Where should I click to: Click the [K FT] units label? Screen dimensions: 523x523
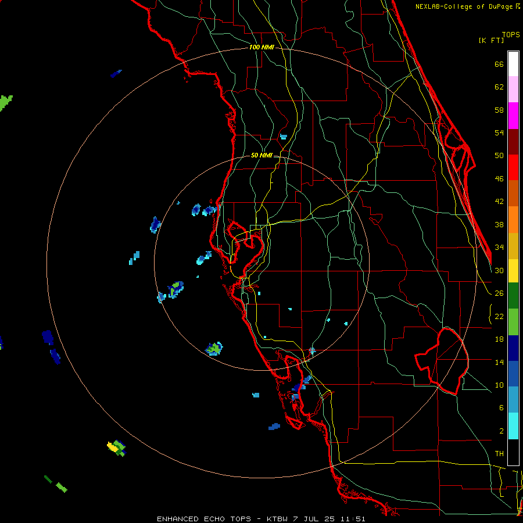(x=491, y=40)
